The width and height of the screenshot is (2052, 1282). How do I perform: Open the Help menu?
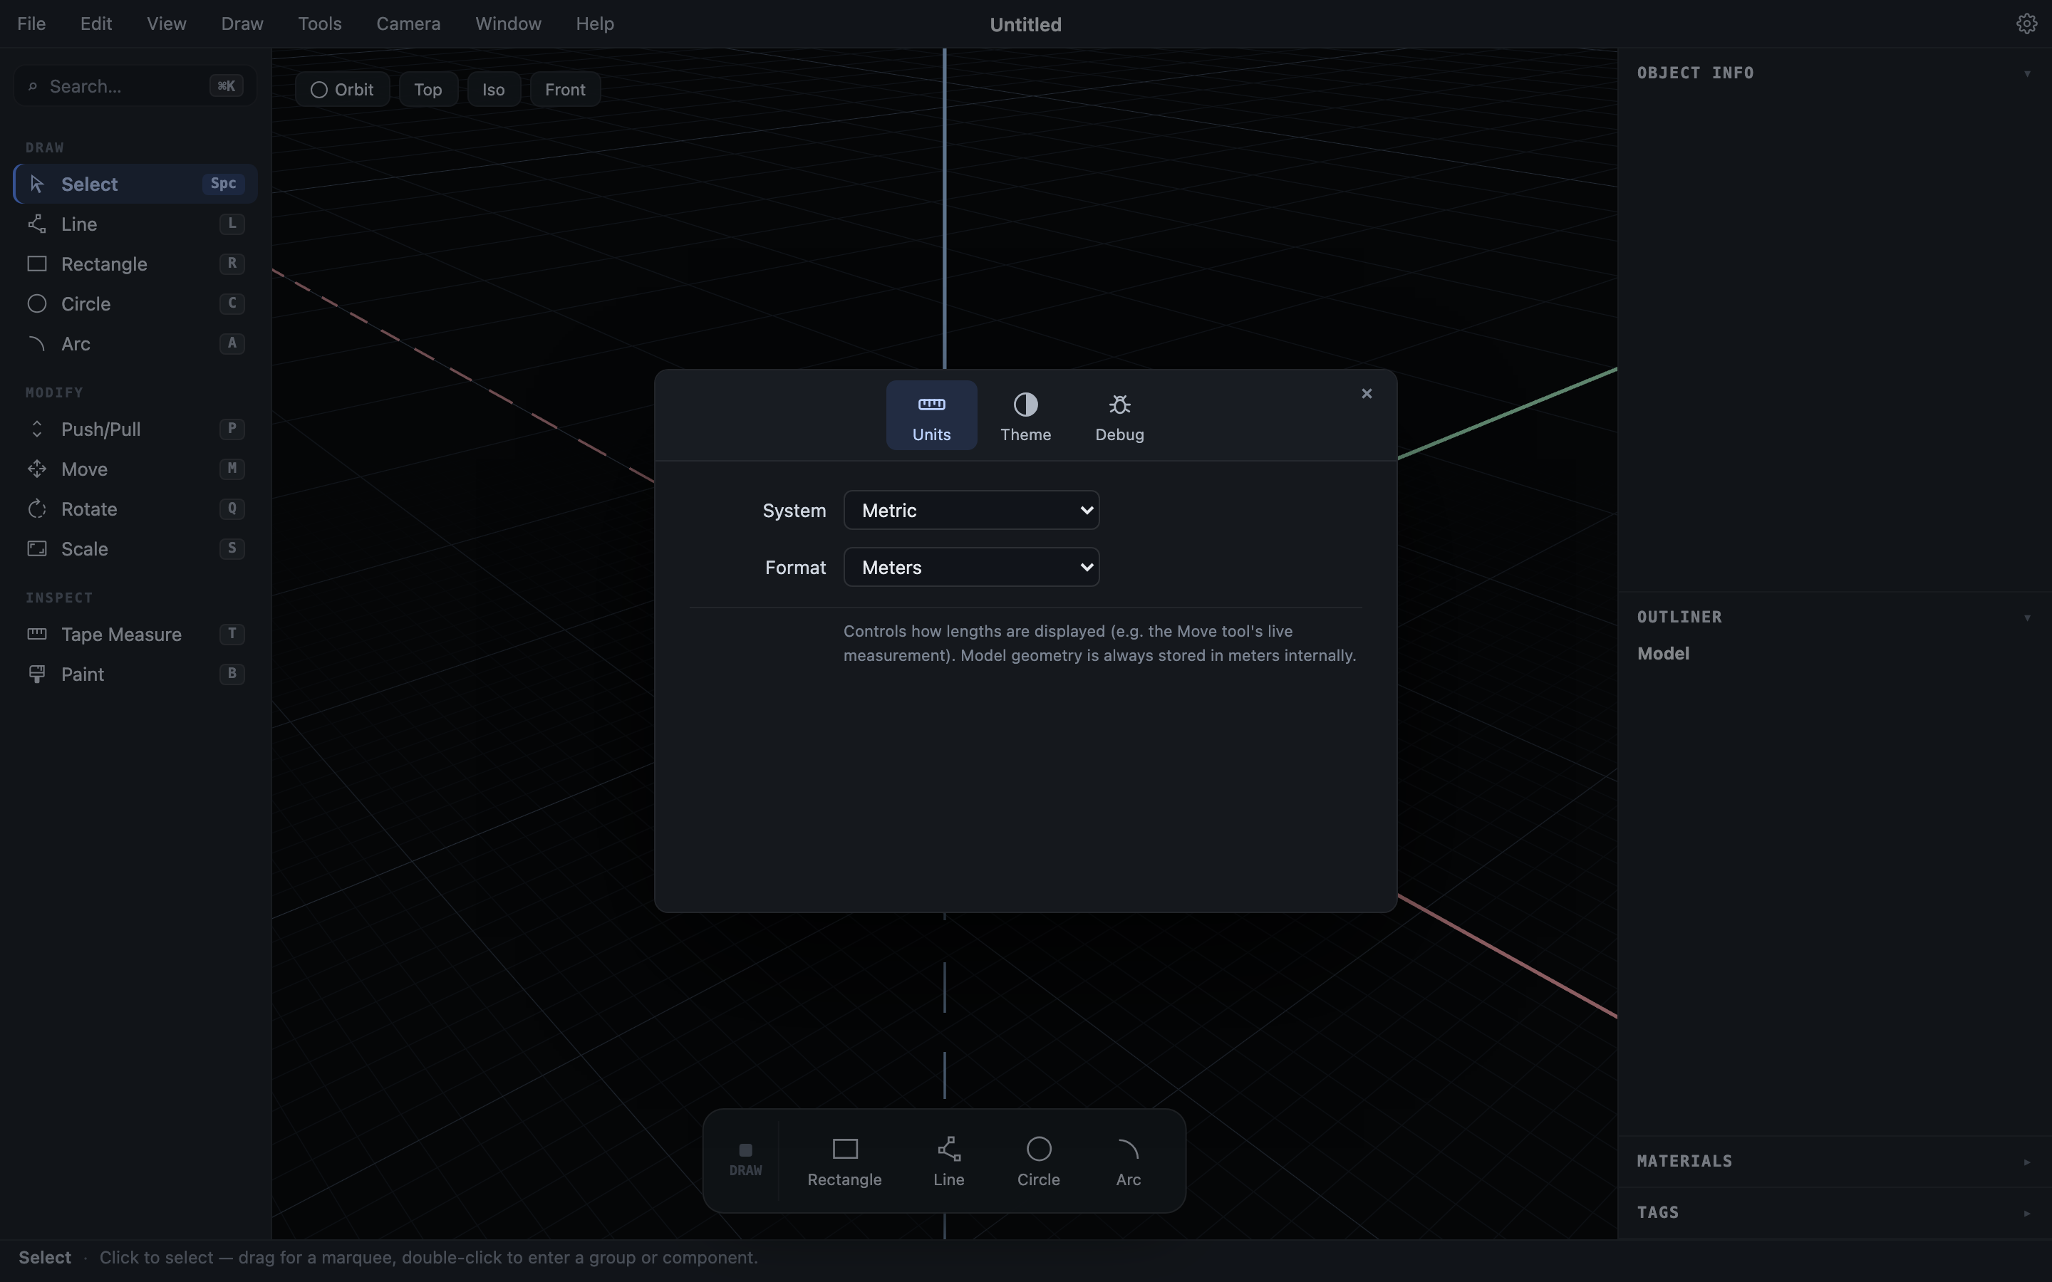[594, 24]
